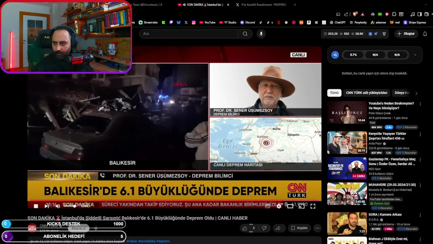433x244 pixels.
Task: Open options for Youtube'u Neden Bıraktım video
Action: click(420, 104)
